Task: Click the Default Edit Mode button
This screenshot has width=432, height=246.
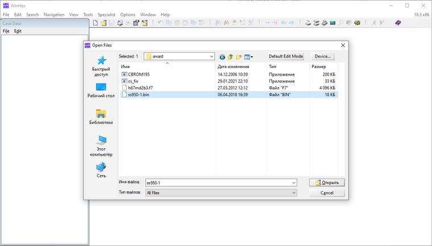Action: coord(286,56)
